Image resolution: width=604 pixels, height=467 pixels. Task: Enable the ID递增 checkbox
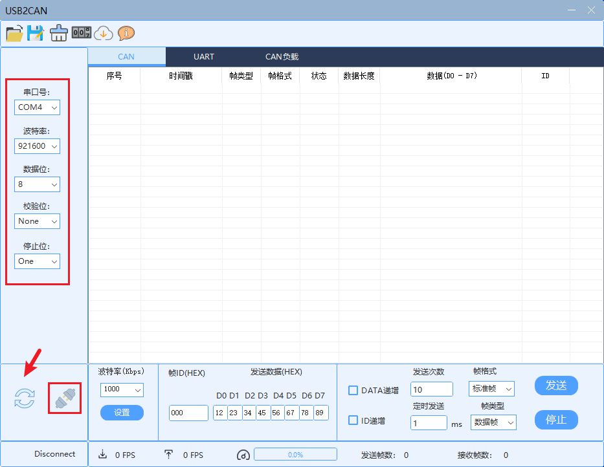pyautogui.click(x=353, y=420)
